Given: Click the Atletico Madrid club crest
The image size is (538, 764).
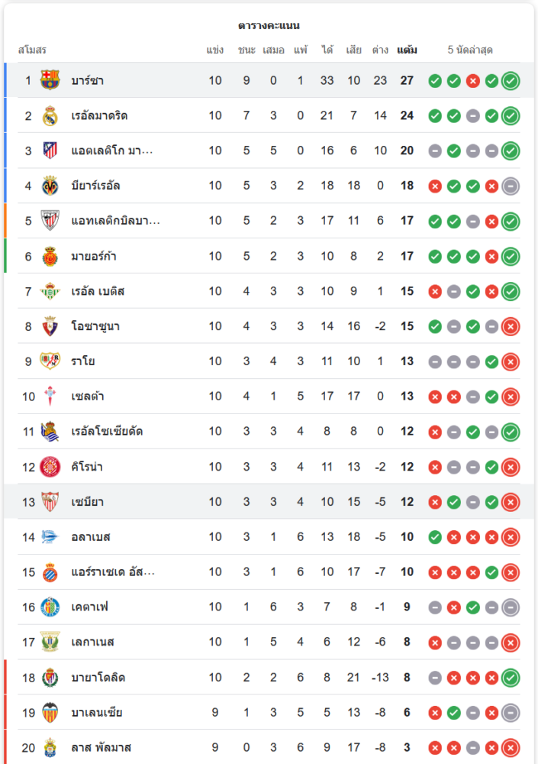Looking at the screenshot, I should coord(50,151).
